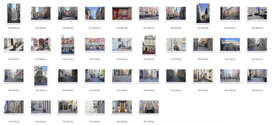Viewport: 276px width, 125px height.
Task: Click the label DSC_9147.jpg
Action: pyautogui.click(x=257, y=90)
